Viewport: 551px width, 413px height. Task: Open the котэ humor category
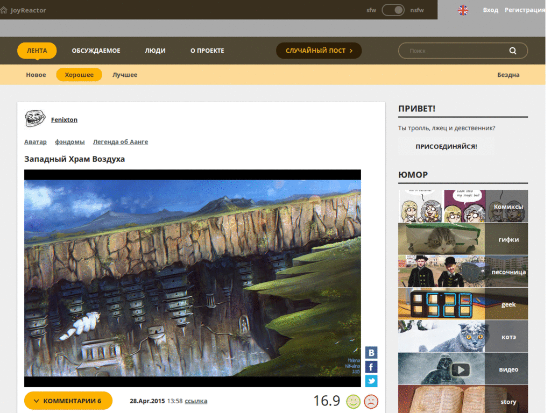point(463,337)
